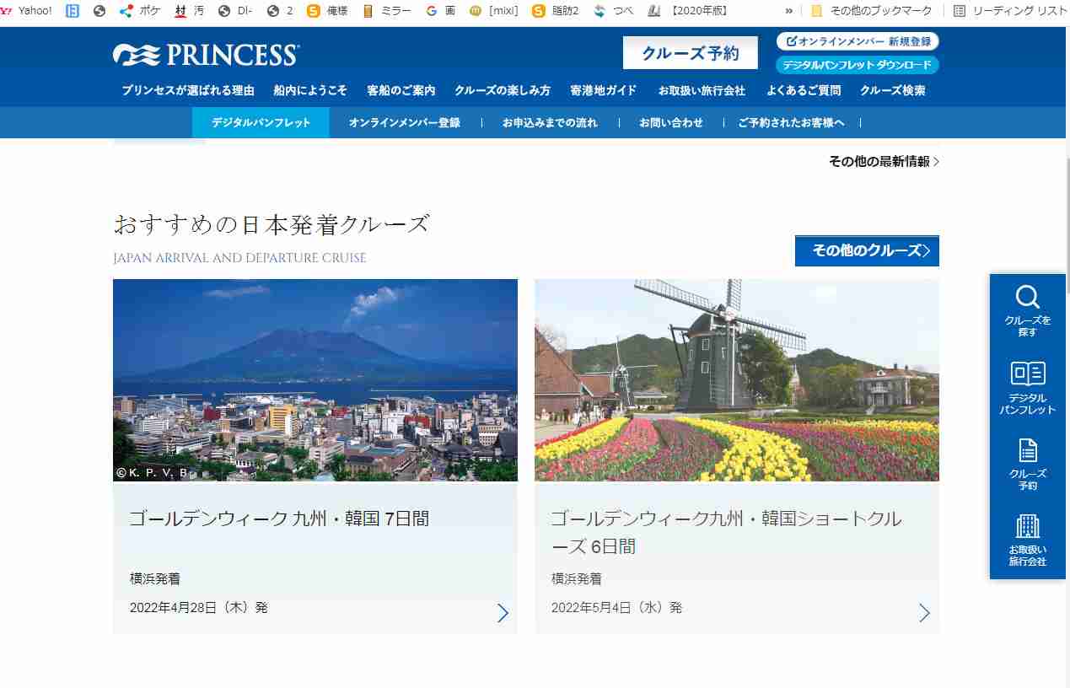Click the blue square bookmark icon after Yahoo!

pos(73,11)
